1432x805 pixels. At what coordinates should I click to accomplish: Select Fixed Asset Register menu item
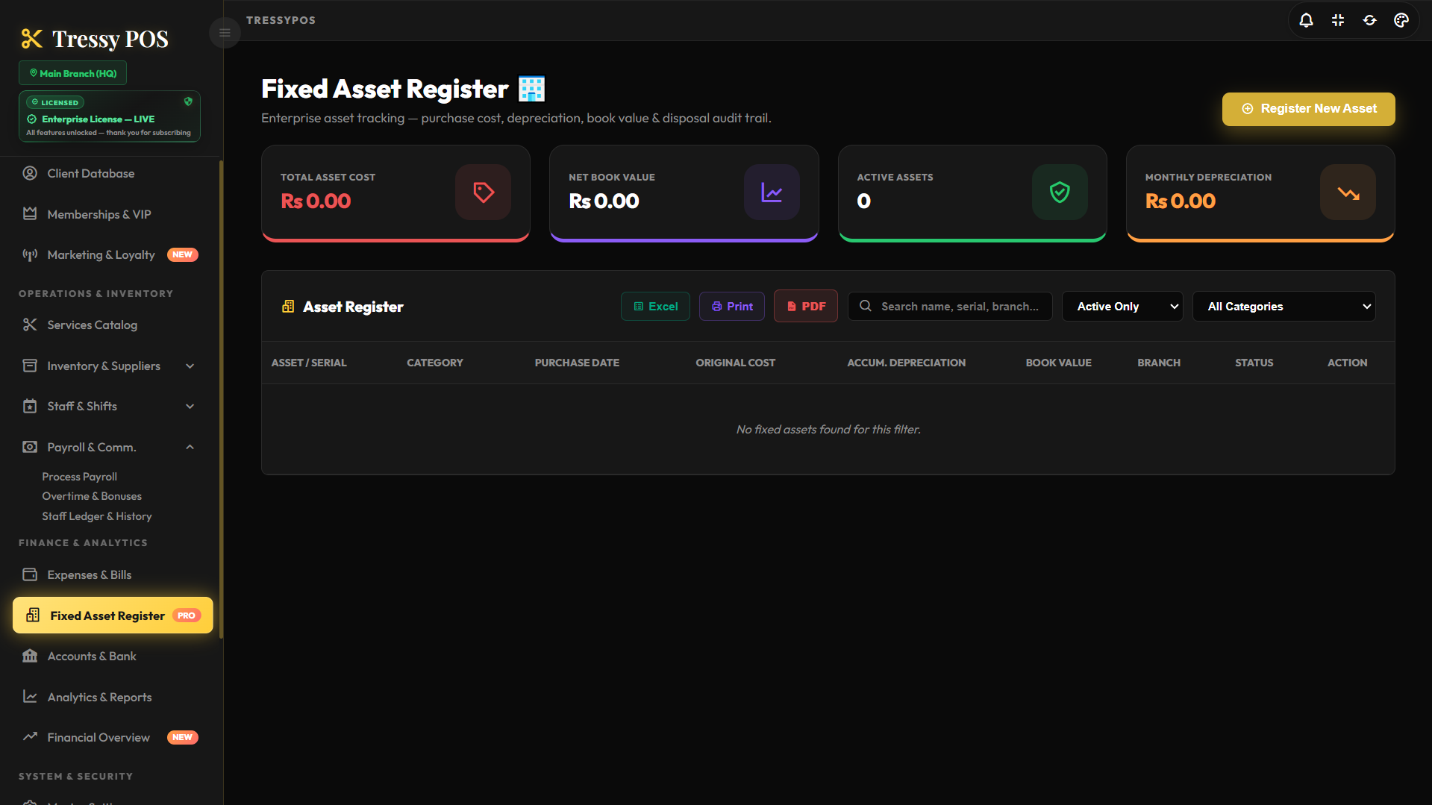[x=113, y=616]
